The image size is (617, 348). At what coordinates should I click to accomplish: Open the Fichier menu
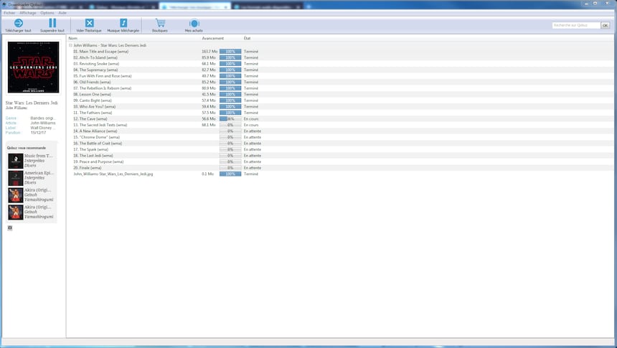9,13
